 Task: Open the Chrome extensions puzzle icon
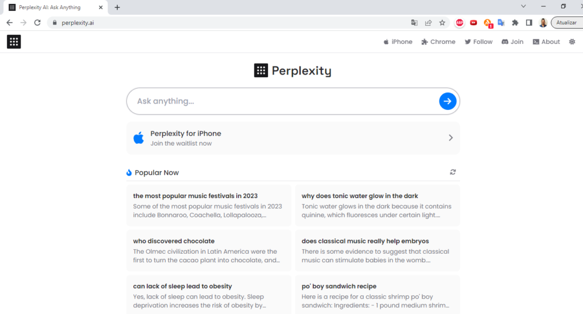coord(515,23)
